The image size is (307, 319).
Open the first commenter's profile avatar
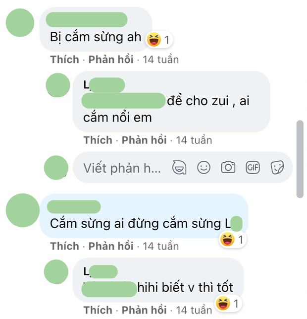[20, 23]
